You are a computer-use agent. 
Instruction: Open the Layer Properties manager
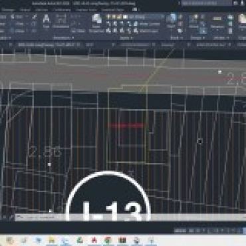click(x=96, y=23)
